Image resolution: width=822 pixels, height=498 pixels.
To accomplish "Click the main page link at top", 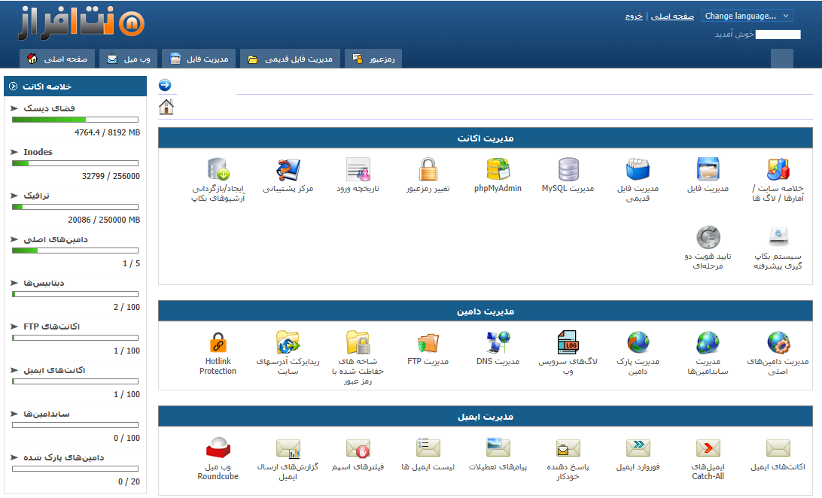I will 672,17.
